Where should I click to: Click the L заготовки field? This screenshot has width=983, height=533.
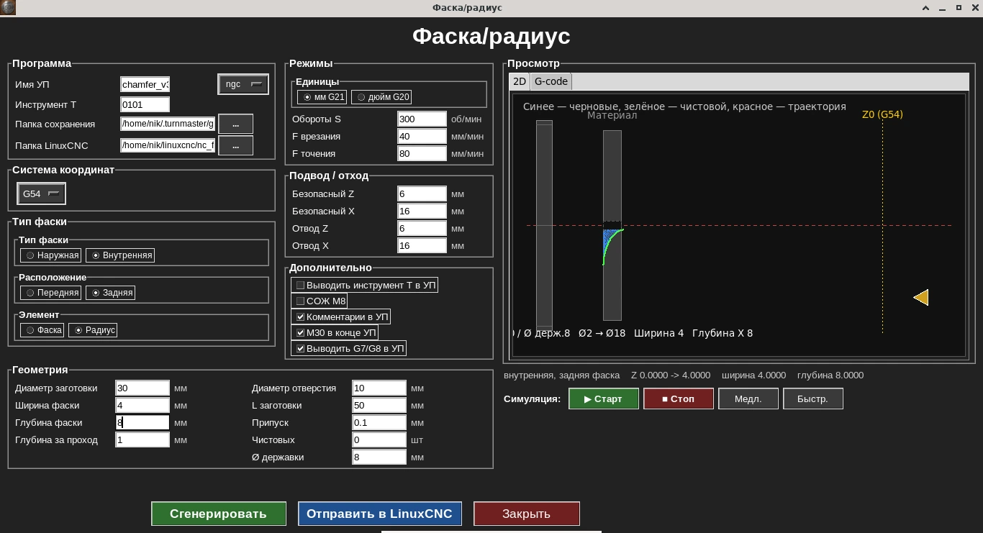[x=379, y=405]
